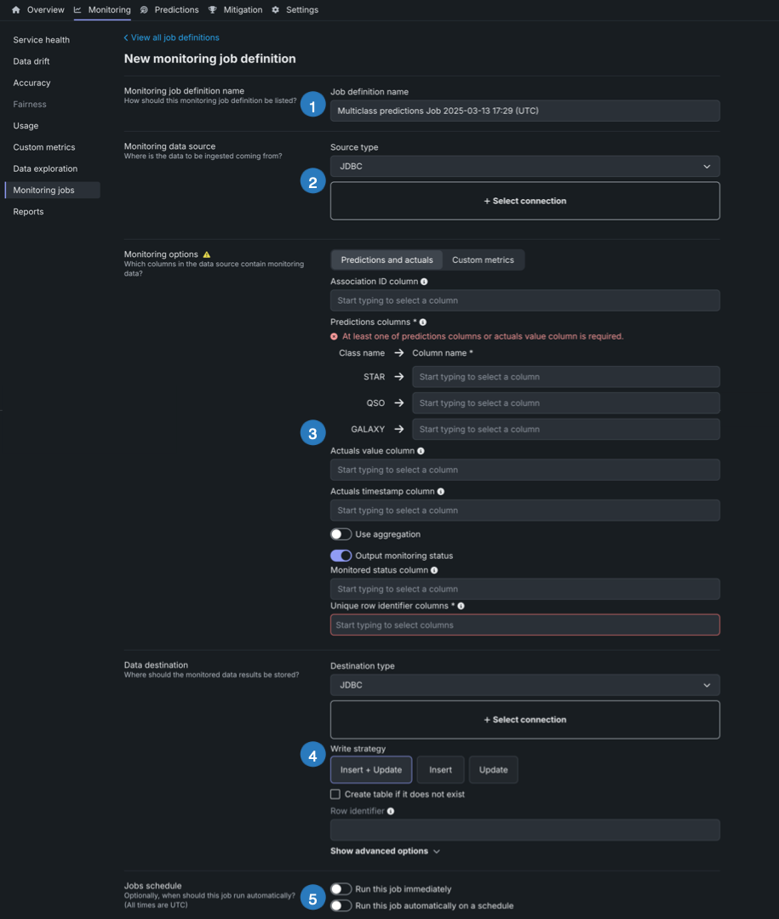Click the Association ID column info icon
779x919 pixels.
[424, 282]
